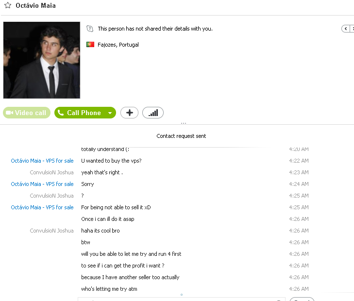
Task: Click the phone handset icon on Call Phone
Action: 61,113
